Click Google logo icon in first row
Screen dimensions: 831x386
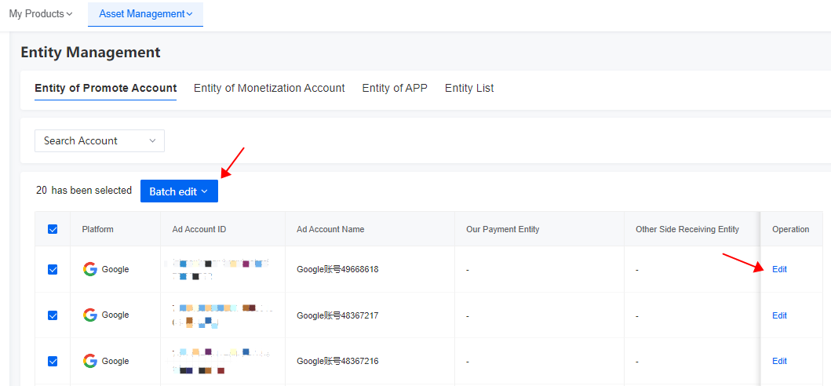tap(90, 269)
